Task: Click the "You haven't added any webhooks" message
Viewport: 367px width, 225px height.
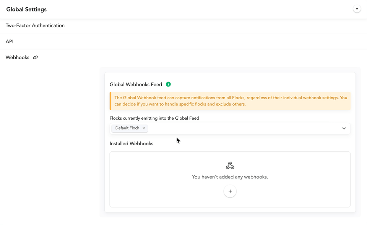Action: [x=230, y=177]
